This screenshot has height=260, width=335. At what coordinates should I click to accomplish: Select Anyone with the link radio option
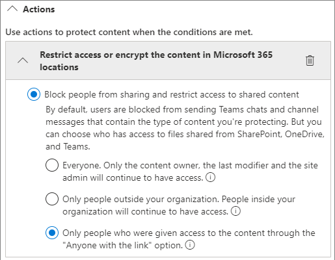point(52,233)
